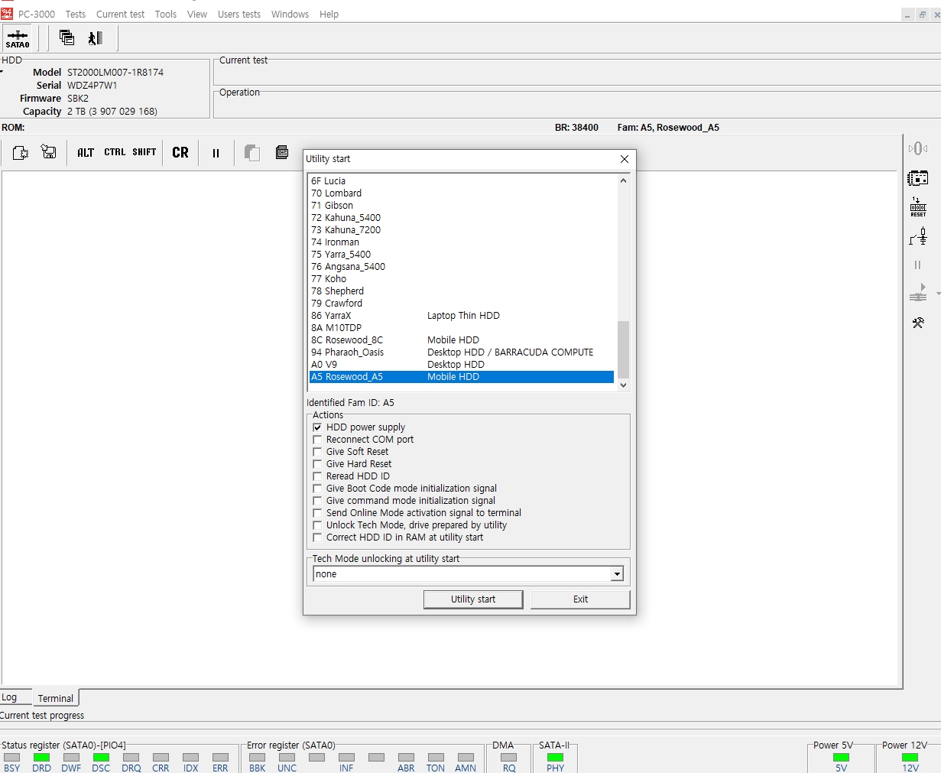The image size is (941, 773).
Task: Select the SATA0 port button
Action: (18, 38)
